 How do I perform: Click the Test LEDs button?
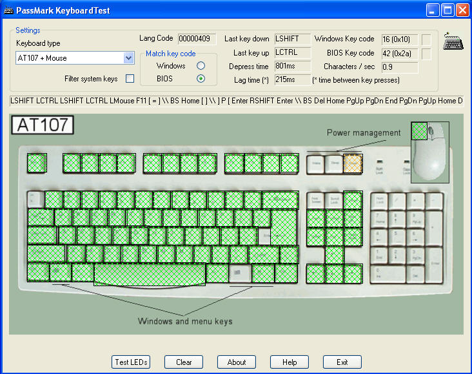pyautogui.click(x=131, y=362)
